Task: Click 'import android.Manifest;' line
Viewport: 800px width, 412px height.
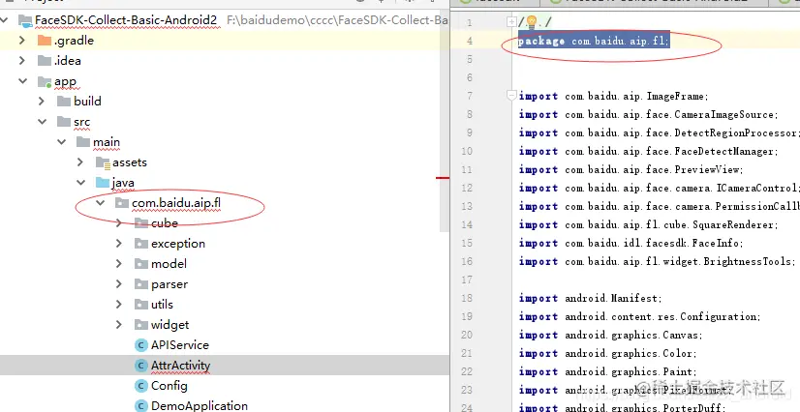Action: coord(591,298)
